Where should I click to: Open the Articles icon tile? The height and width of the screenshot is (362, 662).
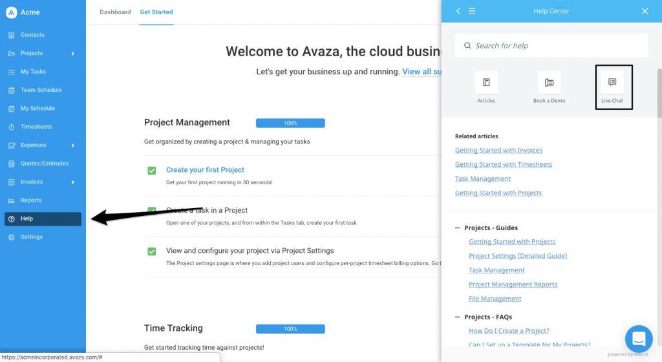(x=486, y=82)
